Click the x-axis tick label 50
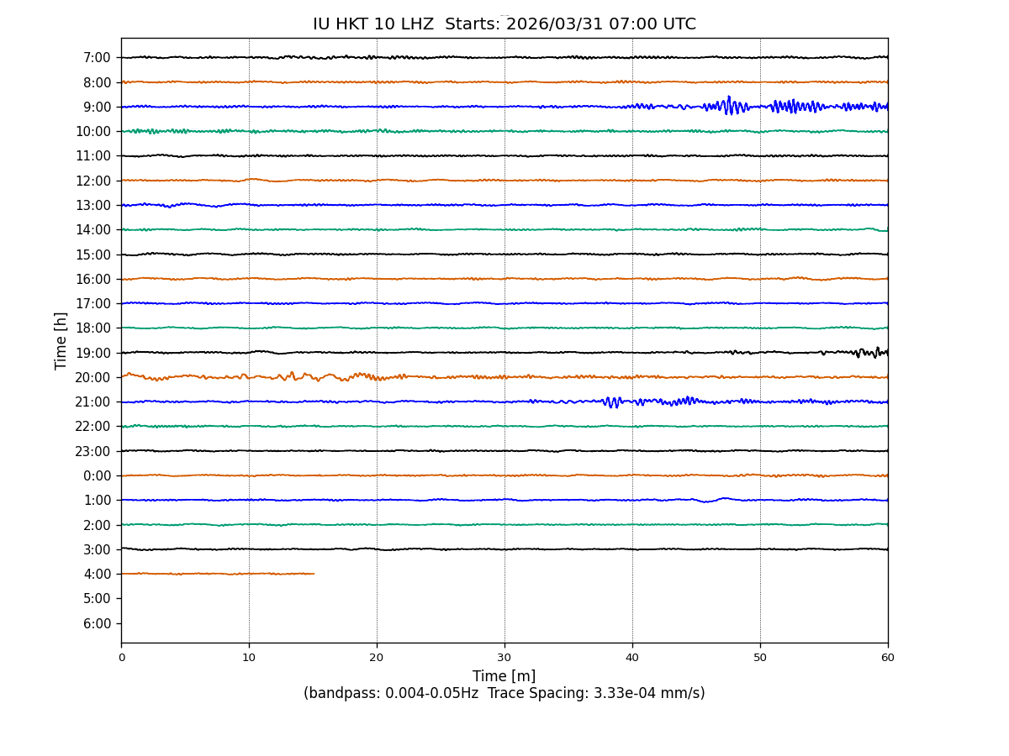The width and height of the screenshot is (1009, 756). click(x=760, y=658)
